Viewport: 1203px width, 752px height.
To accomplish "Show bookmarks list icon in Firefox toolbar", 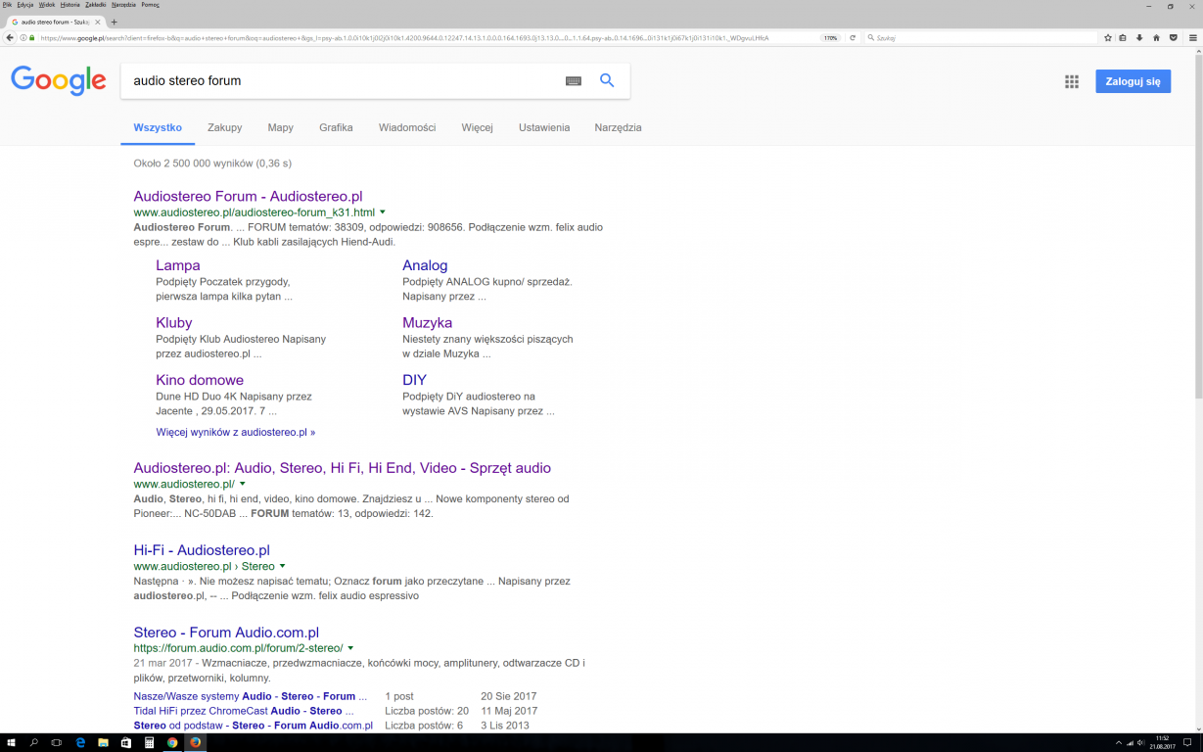I will [x=1123, y=38].
